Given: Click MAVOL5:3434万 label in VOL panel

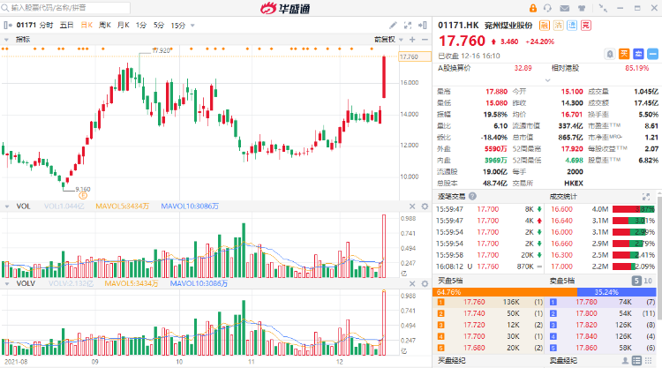Looking at the screenshot, I should (x=122, y=207).
